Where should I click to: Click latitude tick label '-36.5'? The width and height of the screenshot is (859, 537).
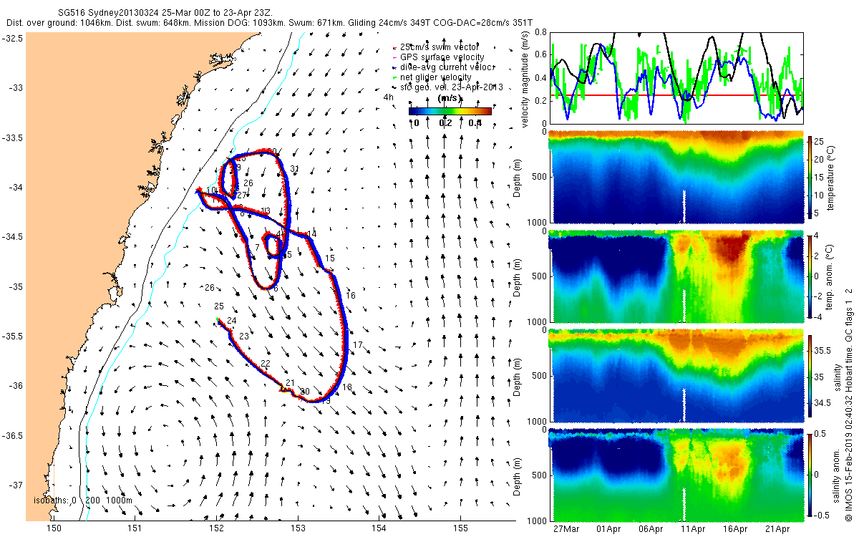[14, 436]
